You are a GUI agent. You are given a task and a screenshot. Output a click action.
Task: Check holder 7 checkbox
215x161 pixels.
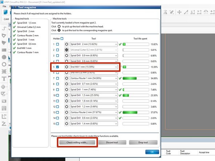click(58, 78)
